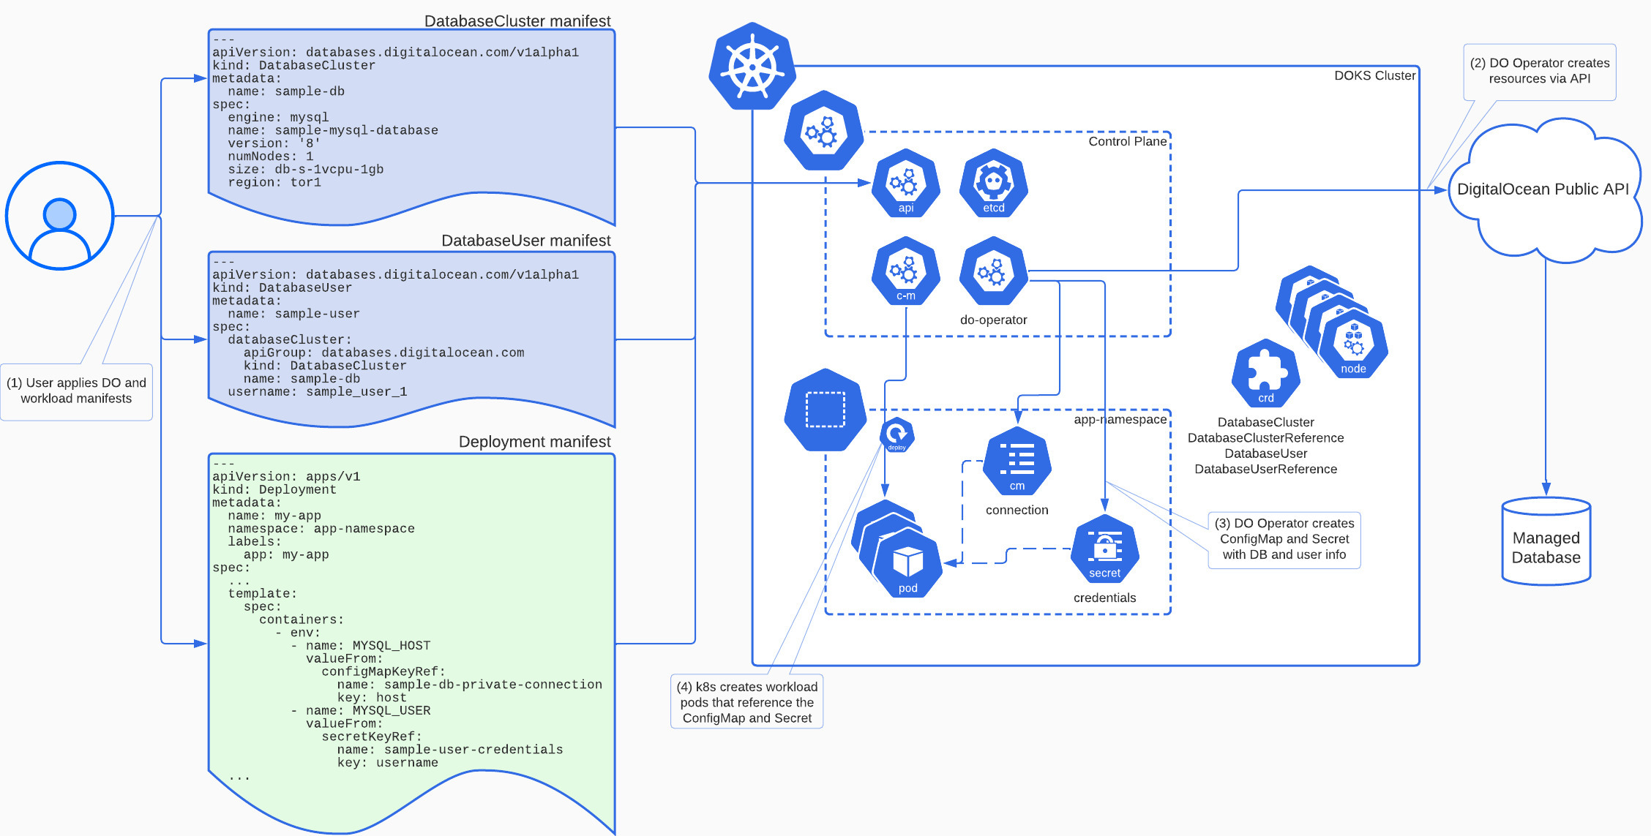Click the step 4 k8s creates workload callout
Viewport: 1651px width, 836px height.
click(747, 702)
